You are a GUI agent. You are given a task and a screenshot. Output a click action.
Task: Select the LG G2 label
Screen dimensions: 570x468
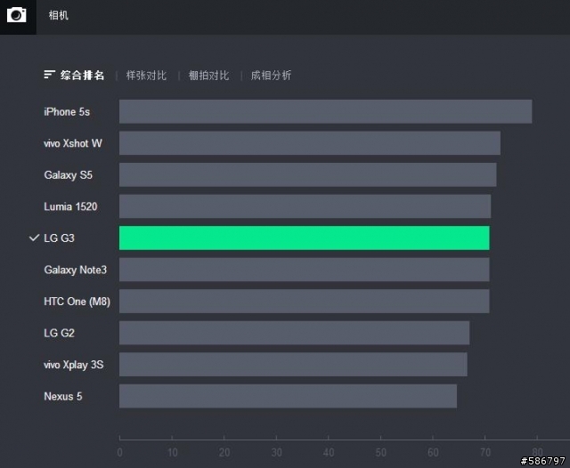click(x=60, y=333)
